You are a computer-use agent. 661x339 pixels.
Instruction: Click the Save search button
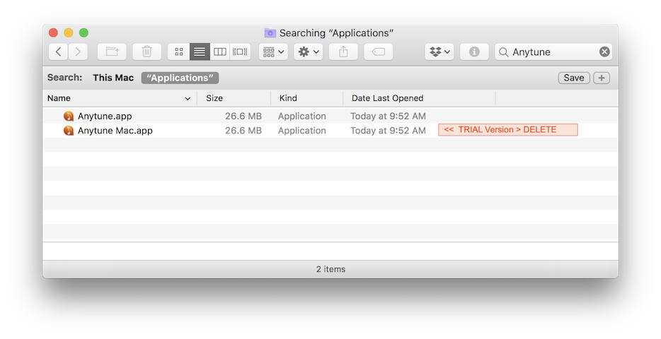tap(573, 78)
